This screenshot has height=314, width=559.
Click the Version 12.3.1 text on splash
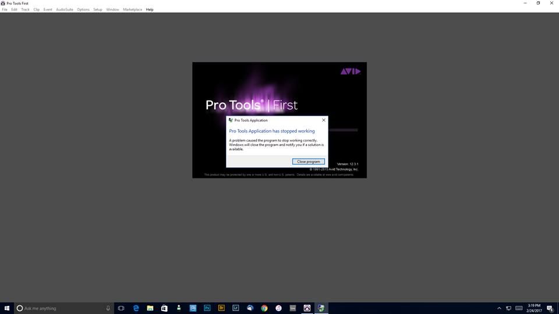pos(348,164)
